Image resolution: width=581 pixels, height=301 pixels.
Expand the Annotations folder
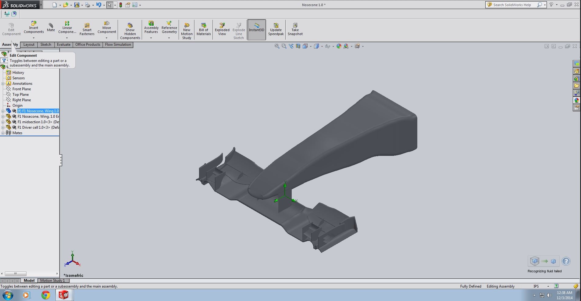click(x=3, y=84)
